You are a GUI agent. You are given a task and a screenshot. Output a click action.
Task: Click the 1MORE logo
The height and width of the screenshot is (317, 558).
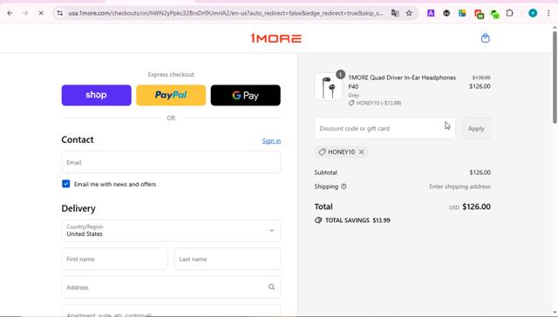(276, 38)
